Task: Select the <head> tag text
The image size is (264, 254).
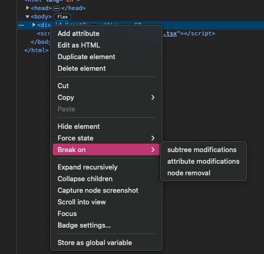Action: point(41,8)
